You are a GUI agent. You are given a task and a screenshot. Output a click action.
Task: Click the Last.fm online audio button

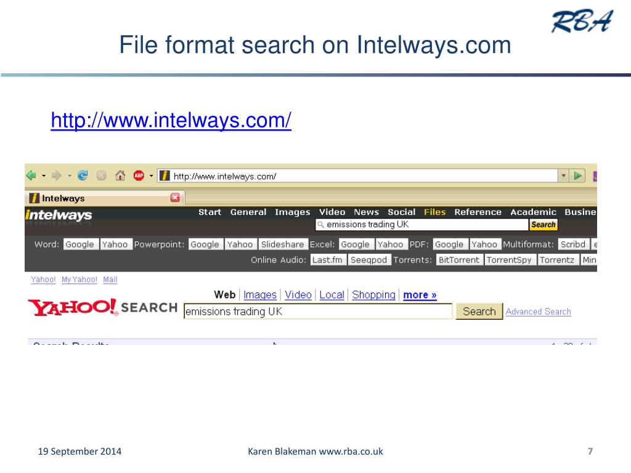point(328,260)
